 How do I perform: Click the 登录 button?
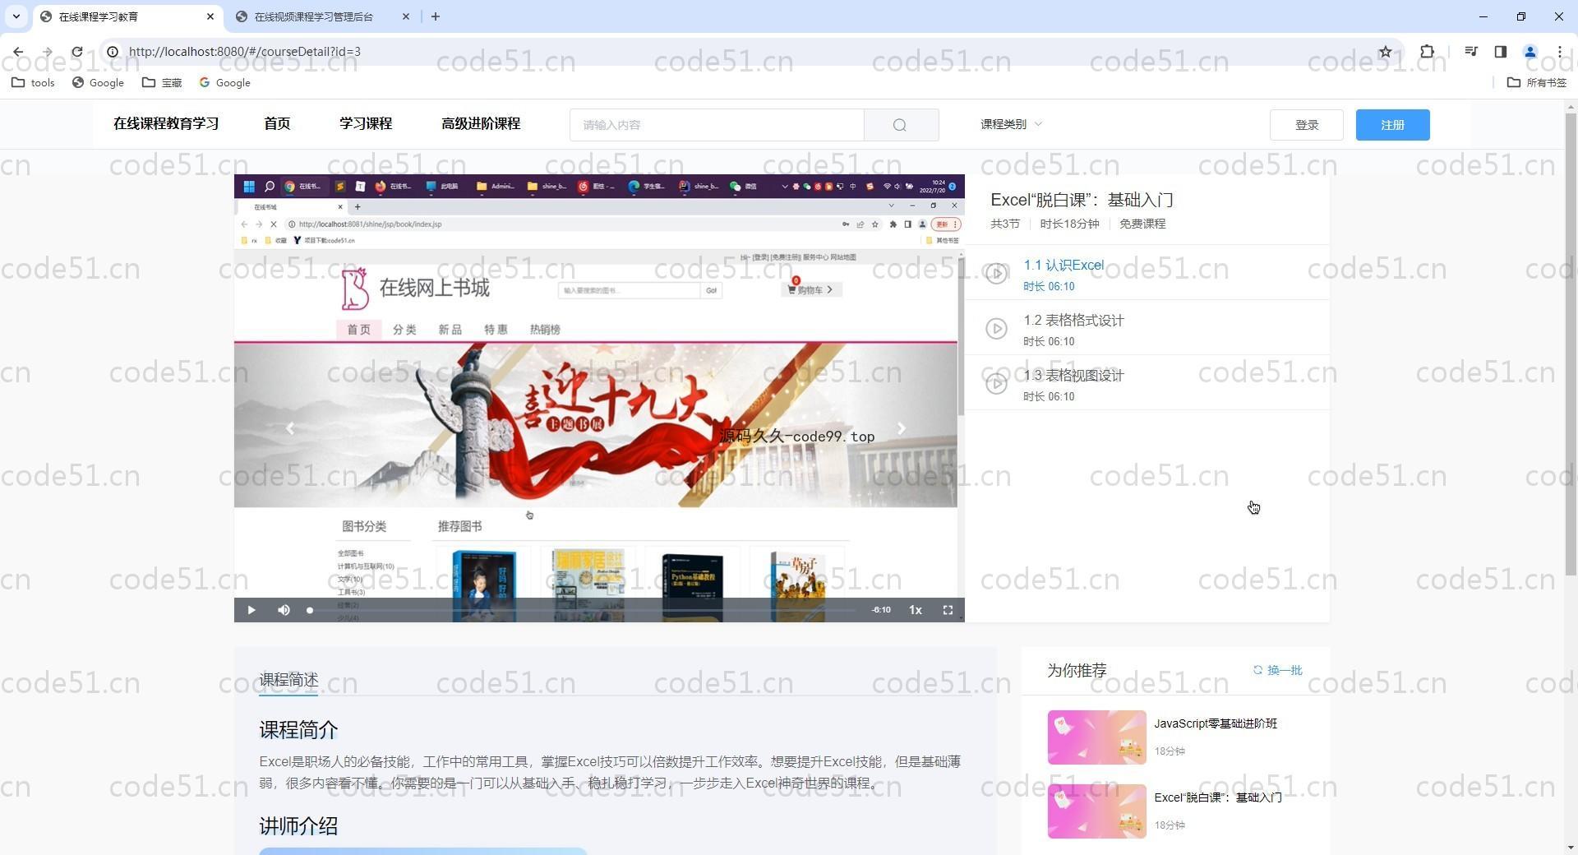pos(1307,125)
